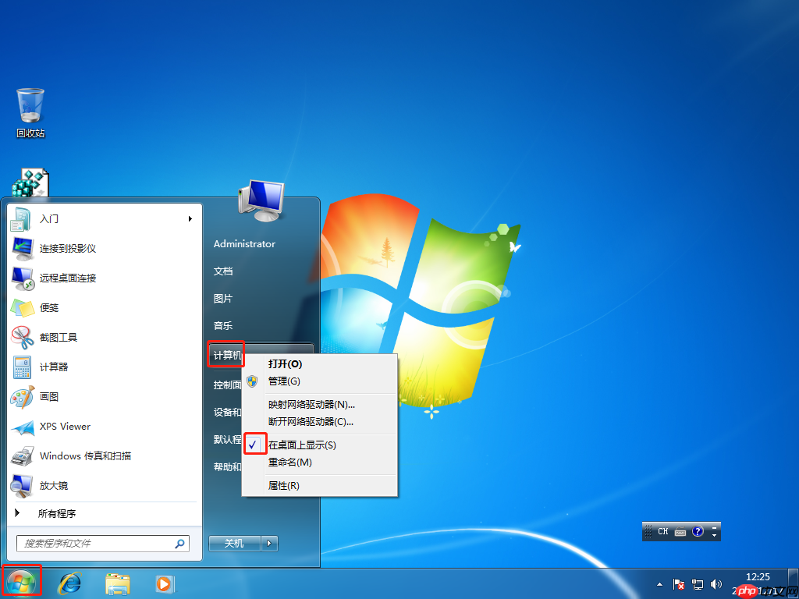
Task: Launch XPS Viewer
Action: 64,426
